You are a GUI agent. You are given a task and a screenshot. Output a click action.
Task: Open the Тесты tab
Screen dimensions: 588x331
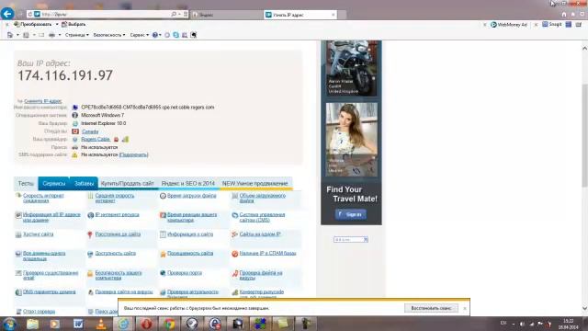[26, 184]
